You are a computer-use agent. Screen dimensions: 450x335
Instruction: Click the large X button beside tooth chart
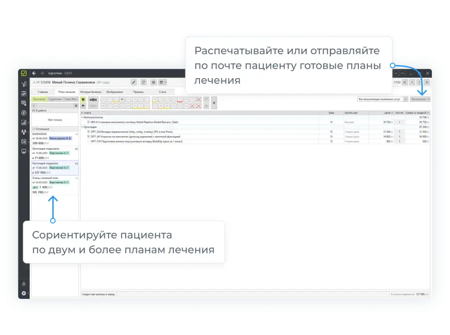[214, 103]
